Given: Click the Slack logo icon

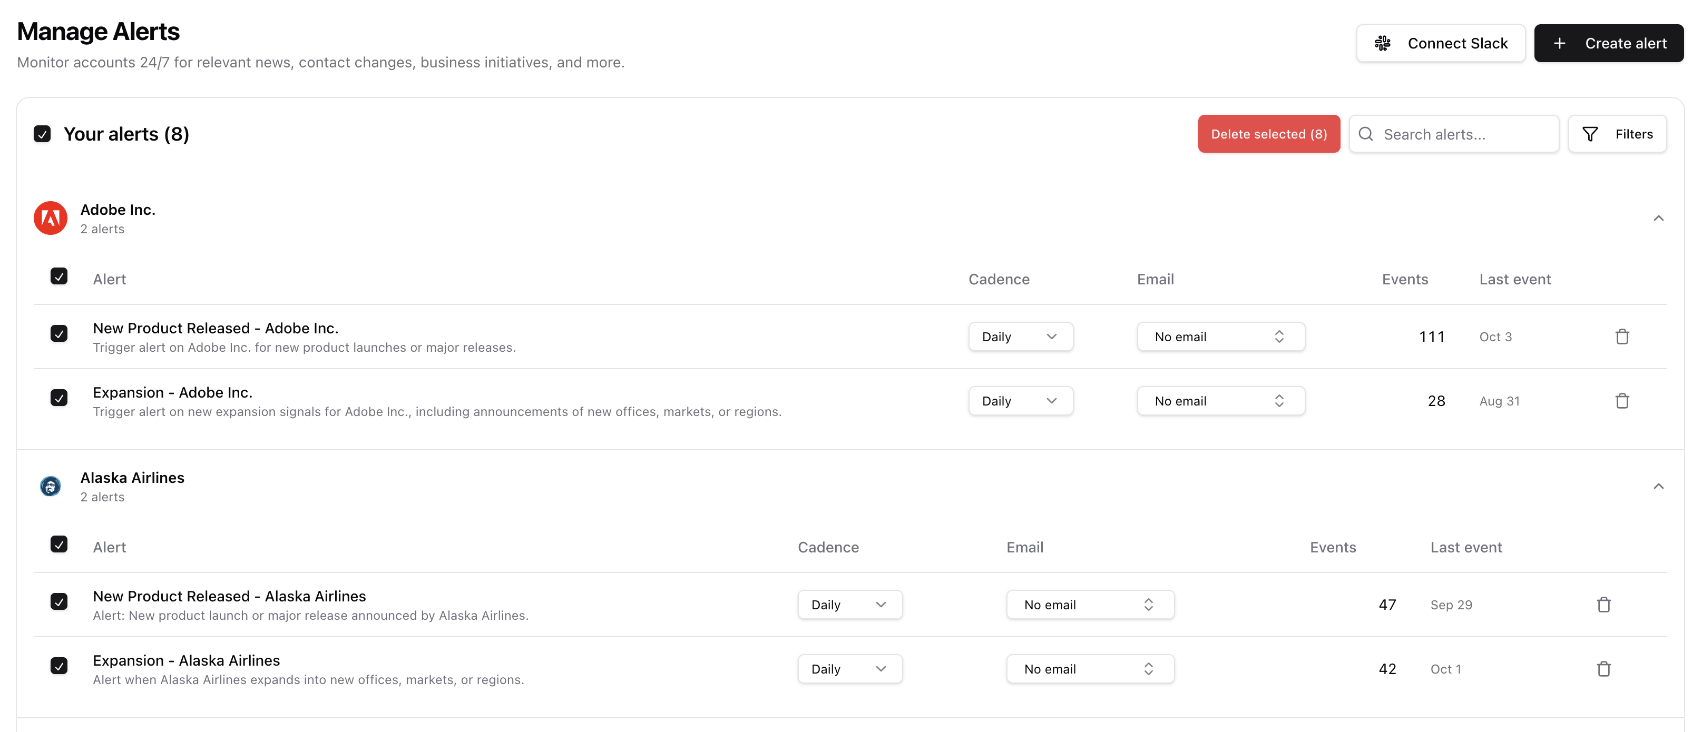Looking at the screenshot, I should (x=1382, y=44).
